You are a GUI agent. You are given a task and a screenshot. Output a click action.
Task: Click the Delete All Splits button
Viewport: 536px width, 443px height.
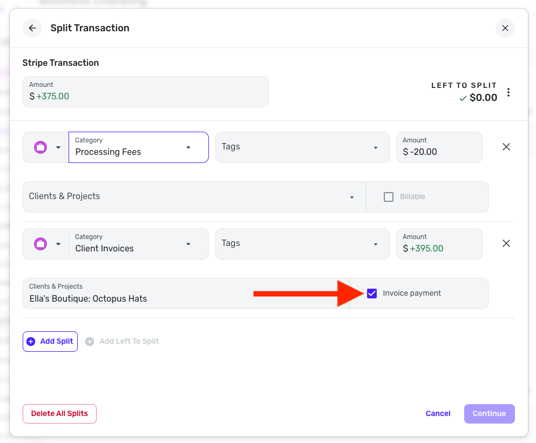point(59,414)
